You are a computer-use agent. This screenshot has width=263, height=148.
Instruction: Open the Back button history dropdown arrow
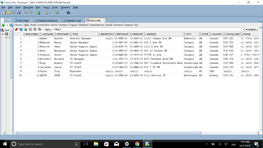tap(43, 13)
